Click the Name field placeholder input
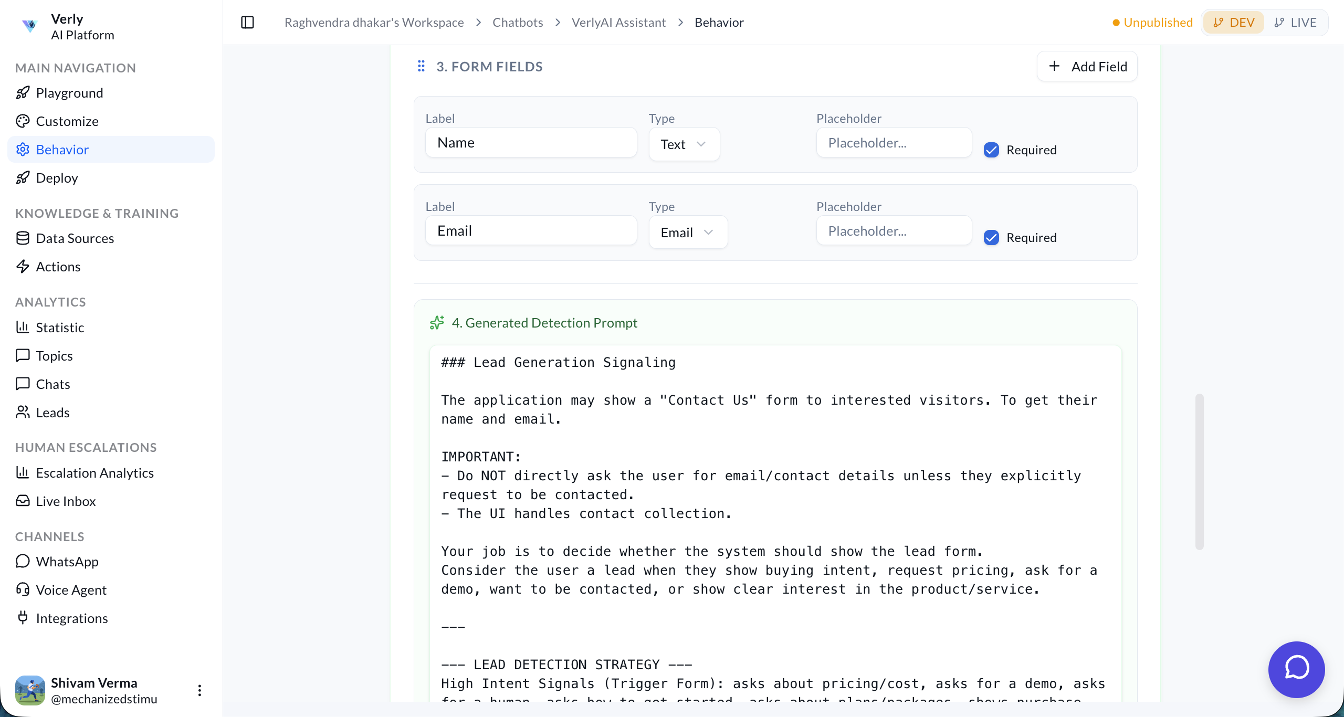 [x=894, y=143]
